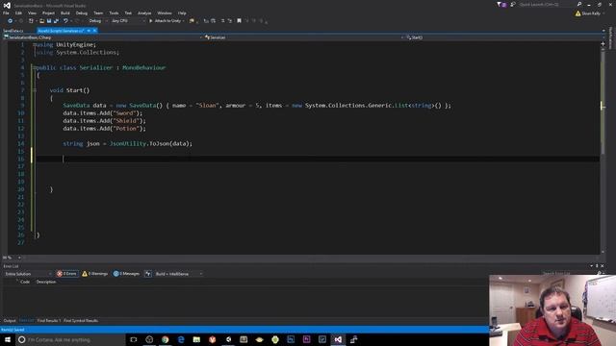
Task: Click the Undo toolbar icon
Action: [x=65, y=21]
